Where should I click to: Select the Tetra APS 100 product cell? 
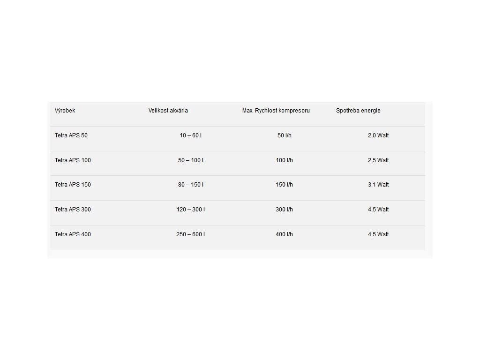tap(73, 160)
